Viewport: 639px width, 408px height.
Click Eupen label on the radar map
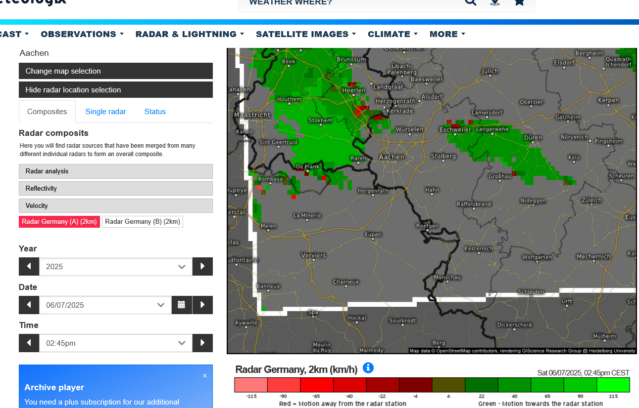point(373,234)
